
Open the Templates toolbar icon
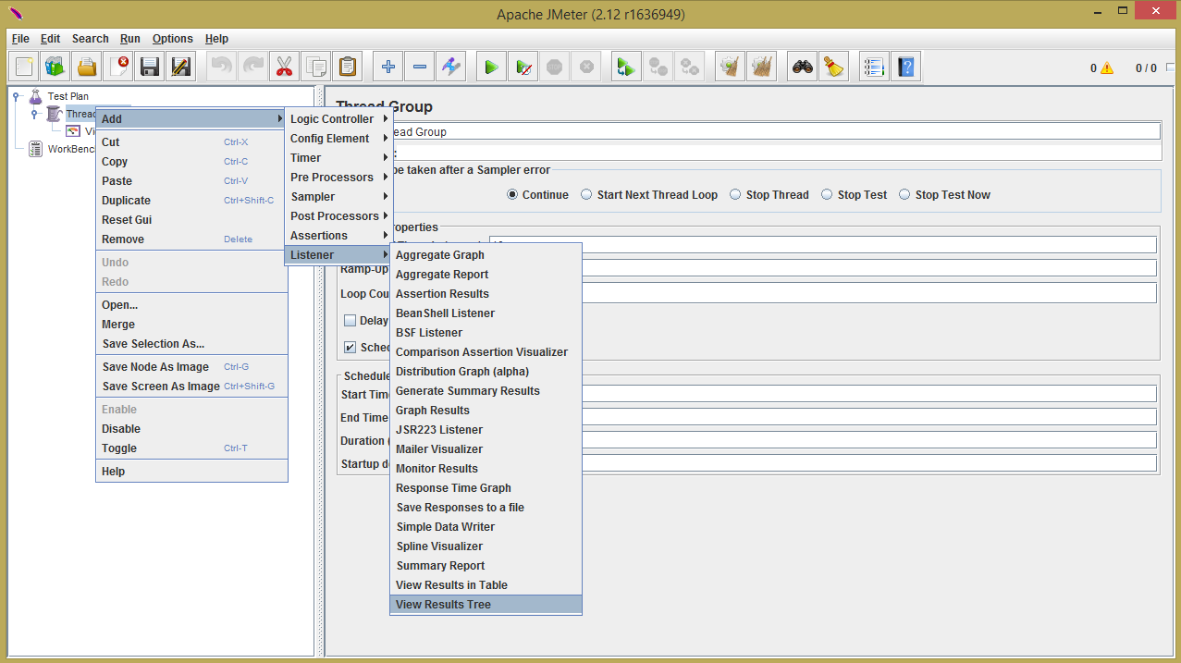point(55,67)
